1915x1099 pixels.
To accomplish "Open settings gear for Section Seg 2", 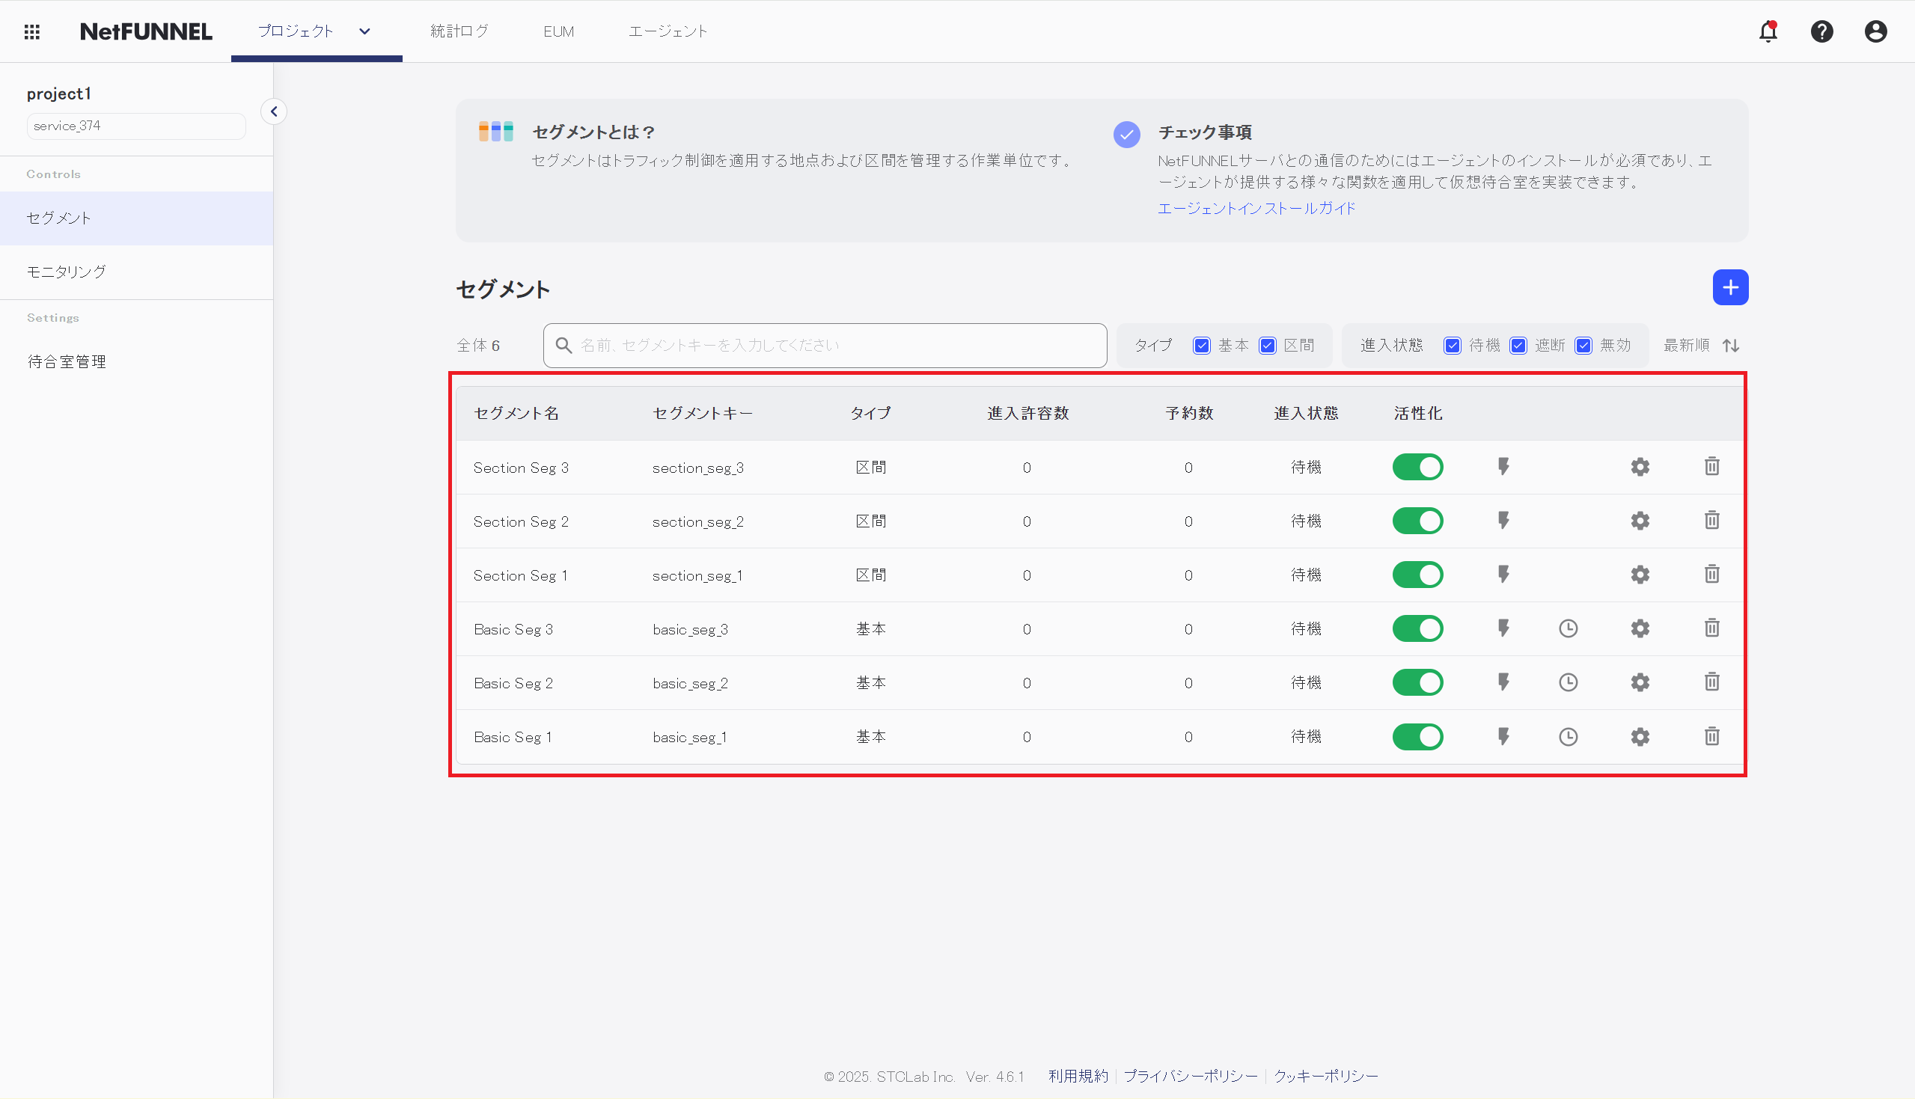I will [x=1640, y=521].
